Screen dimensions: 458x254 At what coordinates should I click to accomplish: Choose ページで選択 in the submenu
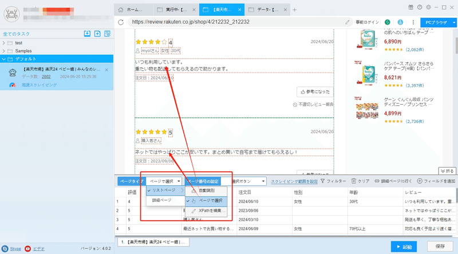point(206,201)
